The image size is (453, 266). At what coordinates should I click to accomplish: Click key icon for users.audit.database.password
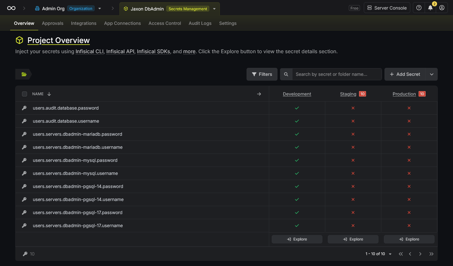tap(24, 108)
